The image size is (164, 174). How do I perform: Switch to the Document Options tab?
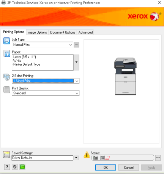(63, 32)
